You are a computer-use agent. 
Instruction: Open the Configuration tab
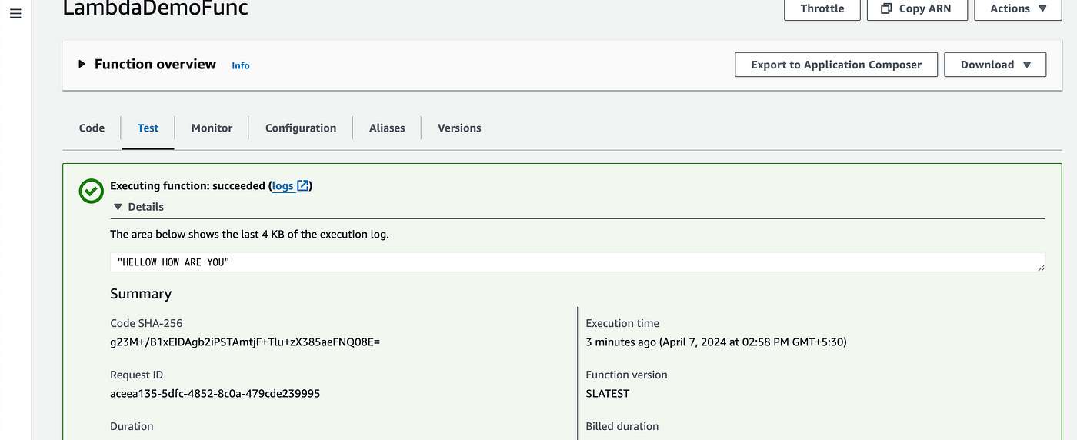301,128
